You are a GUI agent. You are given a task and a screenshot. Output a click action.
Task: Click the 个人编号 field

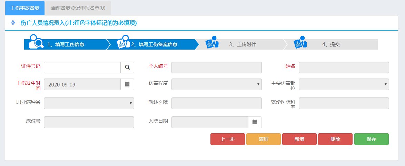(x=216, y=68)
